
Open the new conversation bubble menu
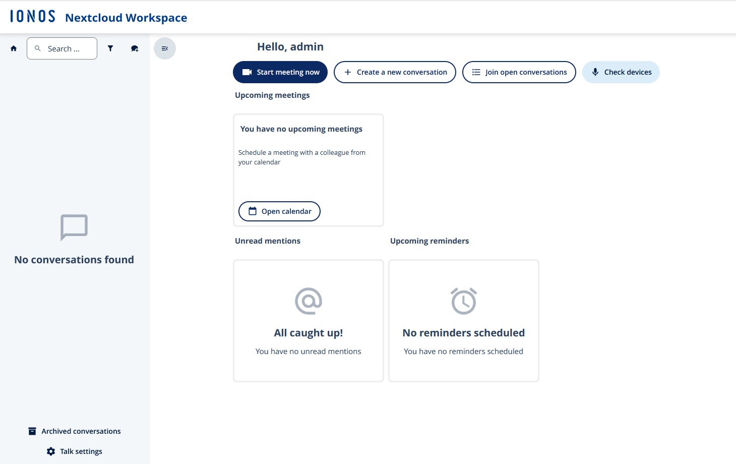(x=135, y=48)
